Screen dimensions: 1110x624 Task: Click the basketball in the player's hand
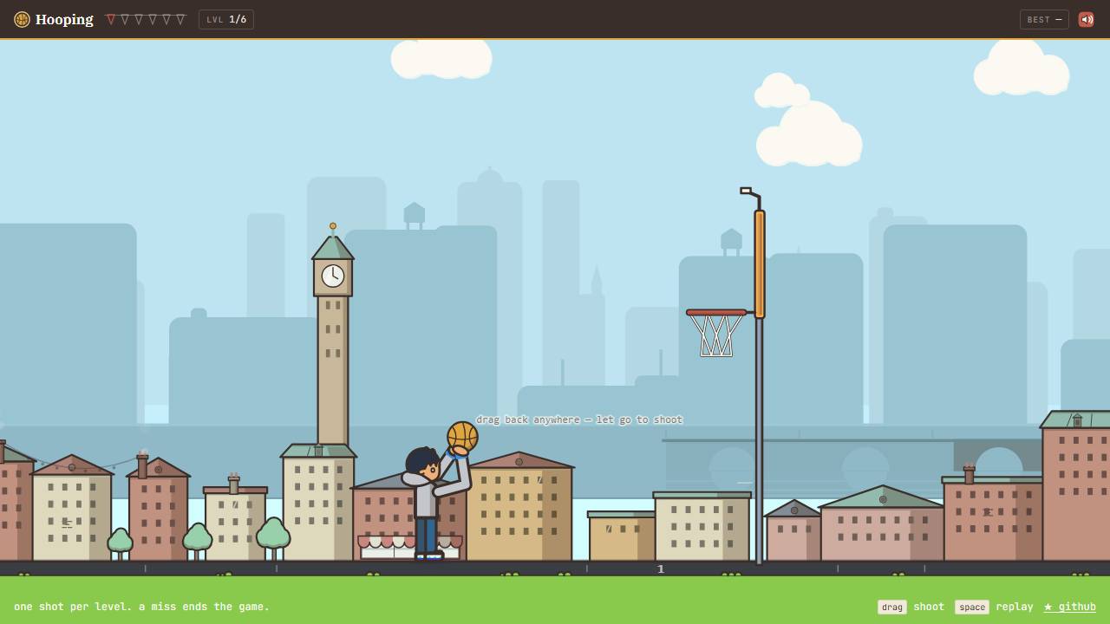[x=462, y=437]
